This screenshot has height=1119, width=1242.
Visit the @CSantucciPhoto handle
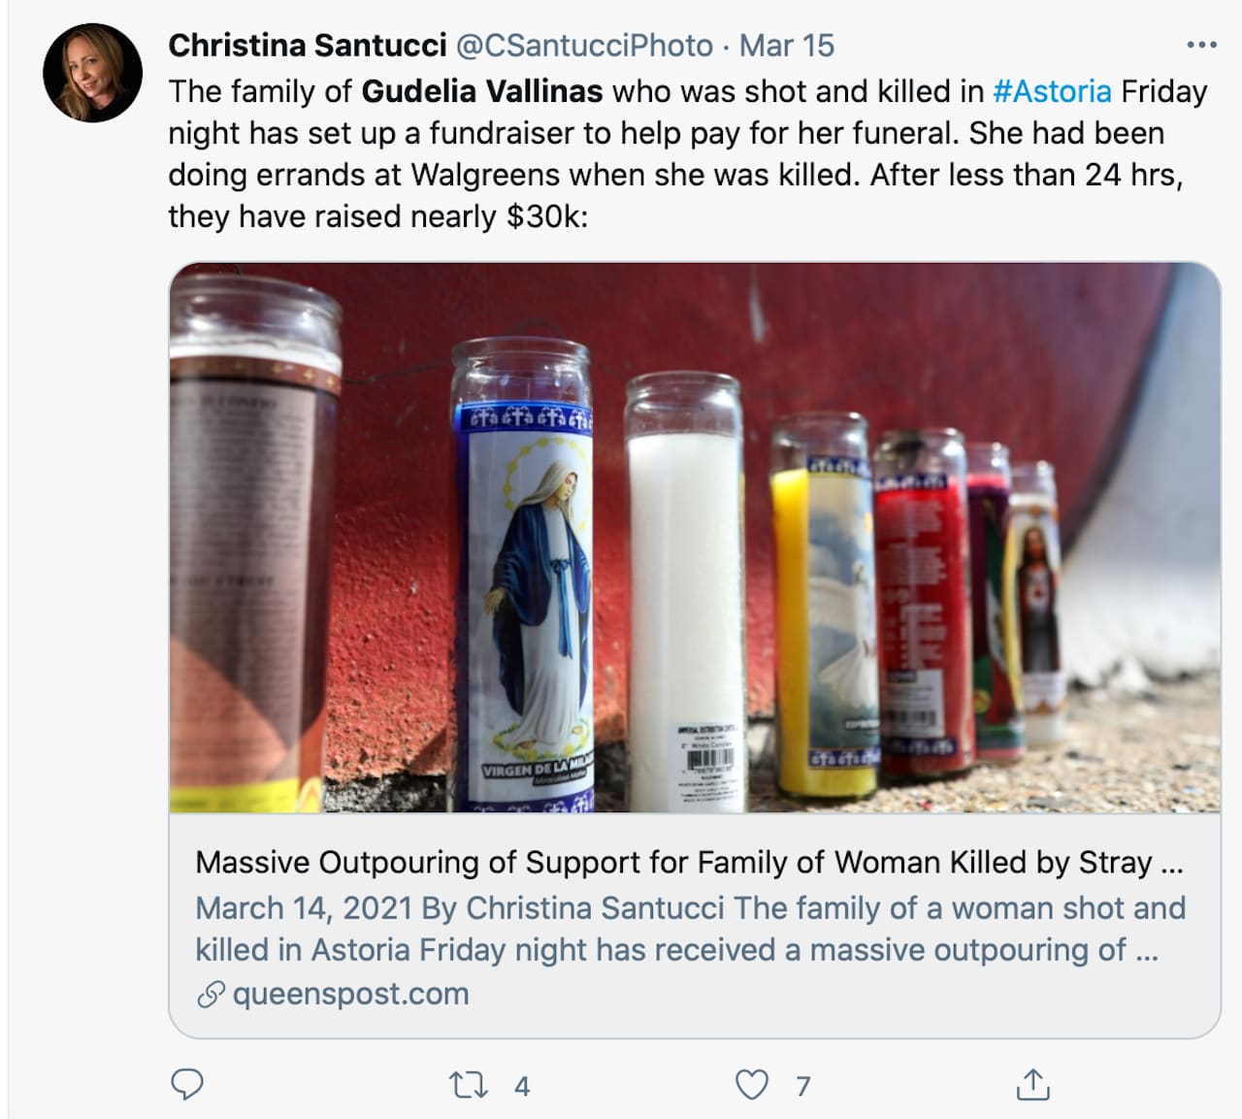pyautogui.click(x=584, y=46)
